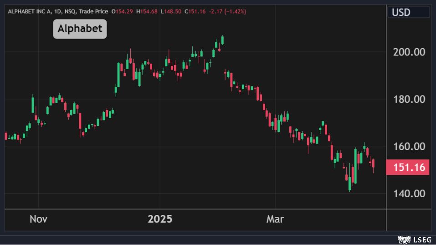Click the Alphabet label badge
The image size is (436, 245).
pyautogui.click(x=80, y=29)
